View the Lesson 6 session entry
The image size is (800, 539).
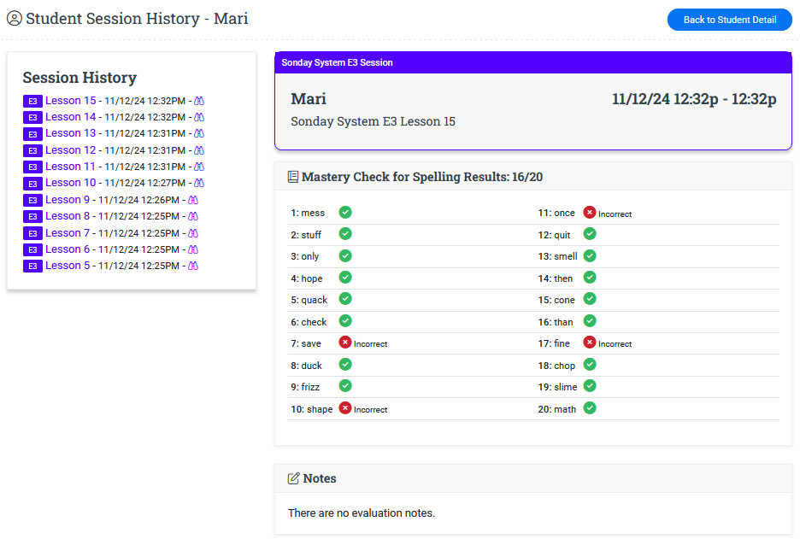tap(68, 249)
